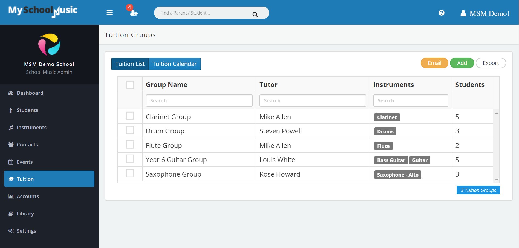The image size is (519, 248).
Task: Open Dashboard in the sidebar
Action: pos(49,93)
